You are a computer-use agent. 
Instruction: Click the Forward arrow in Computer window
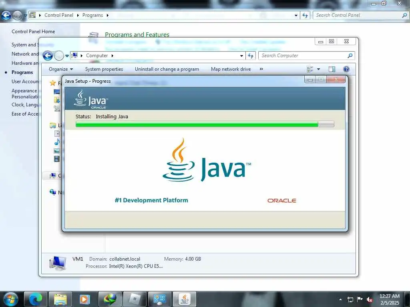pos(59,56)
